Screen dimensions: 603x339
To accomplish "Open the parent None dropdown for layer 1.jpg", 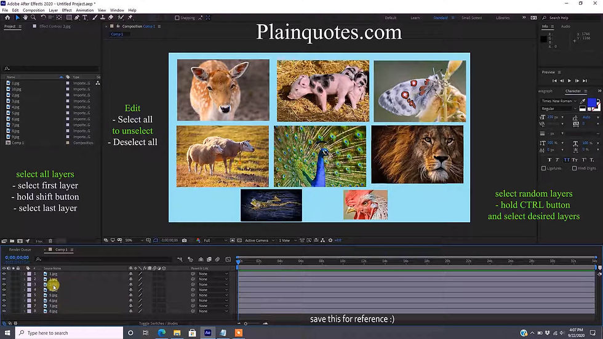I will [213, 274].
